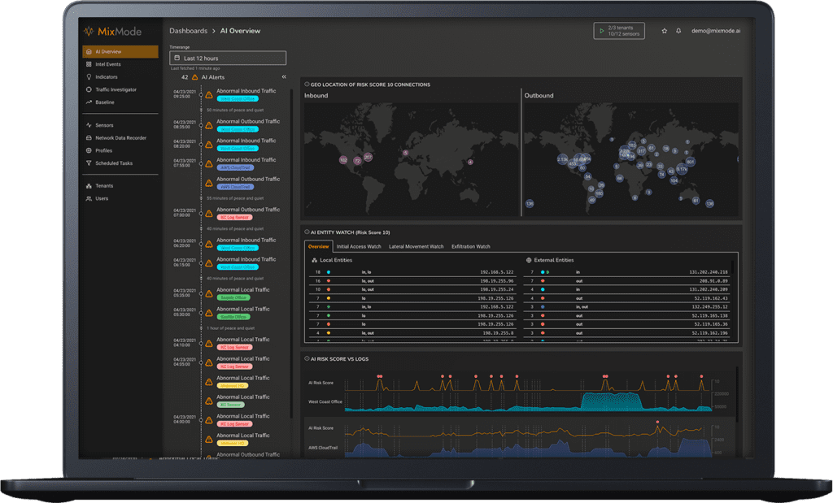This screenshot has height=503, width=833.
Task: Expand the Dashboards breadcrumb menu
Action: [188, 30]
